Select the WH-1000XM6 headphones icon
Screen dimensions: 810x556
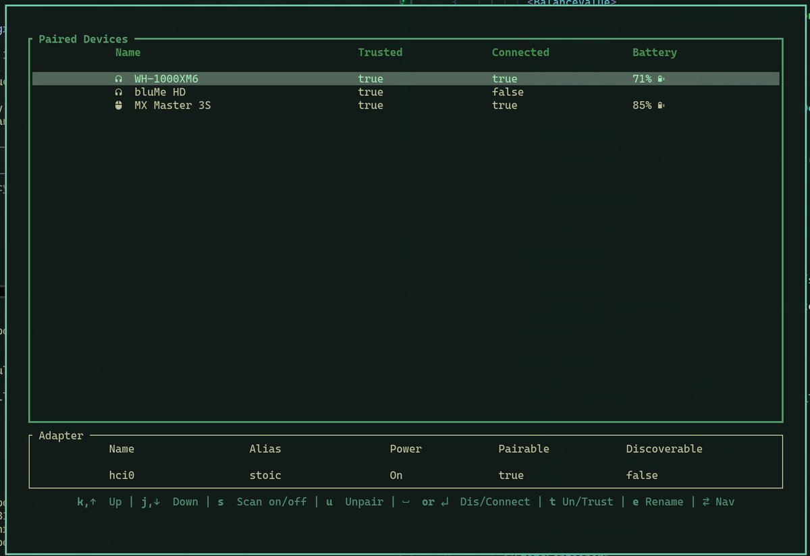pos(119,79)
